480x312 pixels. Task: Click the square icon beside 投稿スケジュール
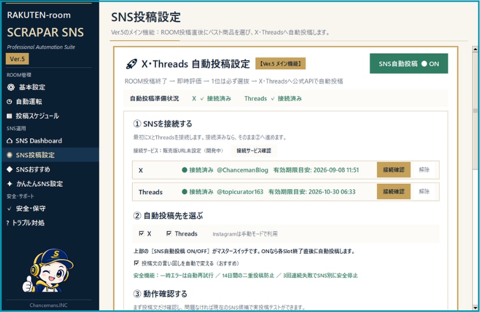pyautogui.click(x=9, y=116)
